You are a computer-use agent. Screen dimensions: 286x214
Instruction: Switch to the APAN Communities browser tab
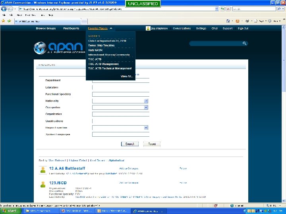pyautogui.click(x=48, y=21)
